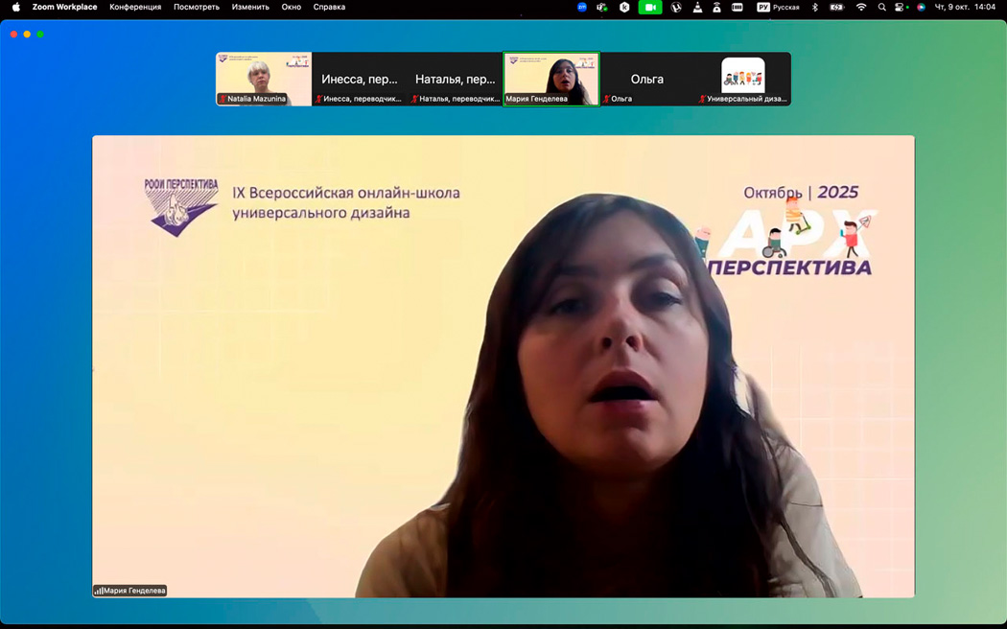Open the Siri icon in menu bar
Viewport: 1007px width, 629px height.
[x=921, y=7]
